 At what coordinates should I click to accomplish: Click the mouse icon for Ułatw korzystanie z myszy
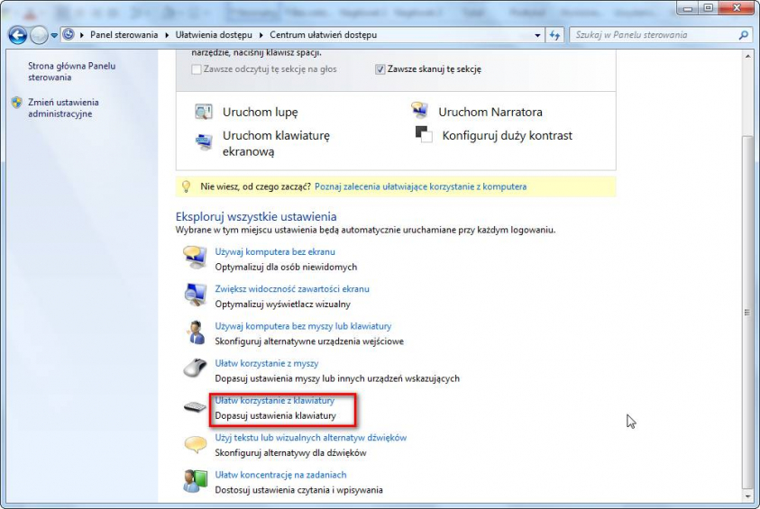click(x=195, y=368)
